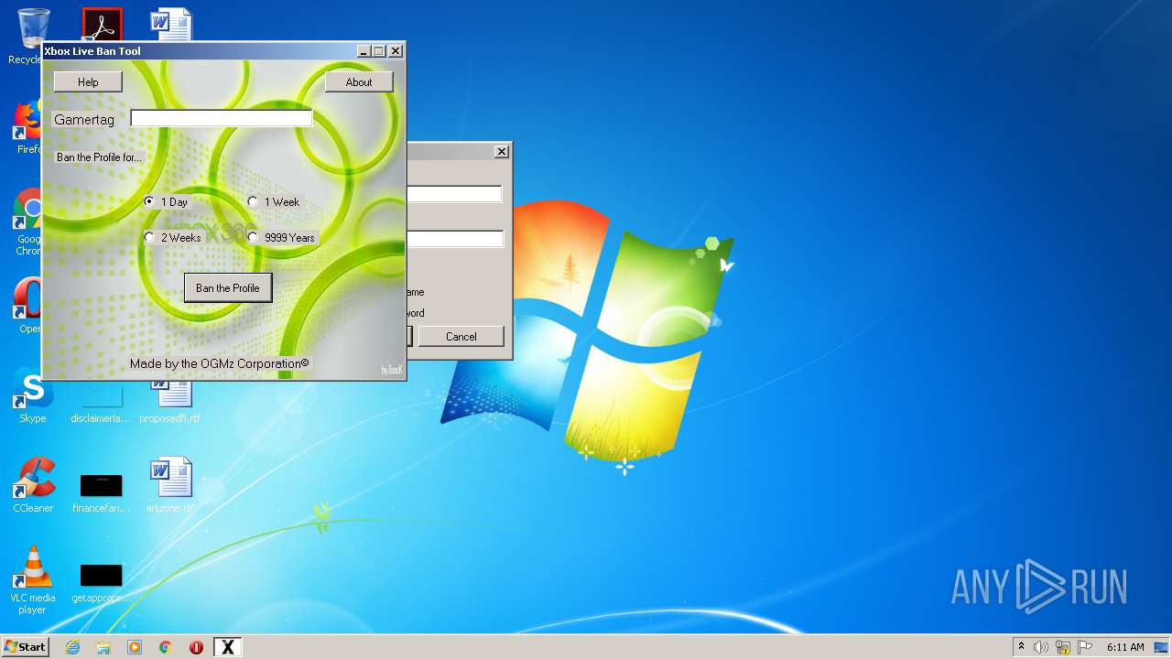Select the disclaimerla desktop file
1172x659 pixels.
101,401
